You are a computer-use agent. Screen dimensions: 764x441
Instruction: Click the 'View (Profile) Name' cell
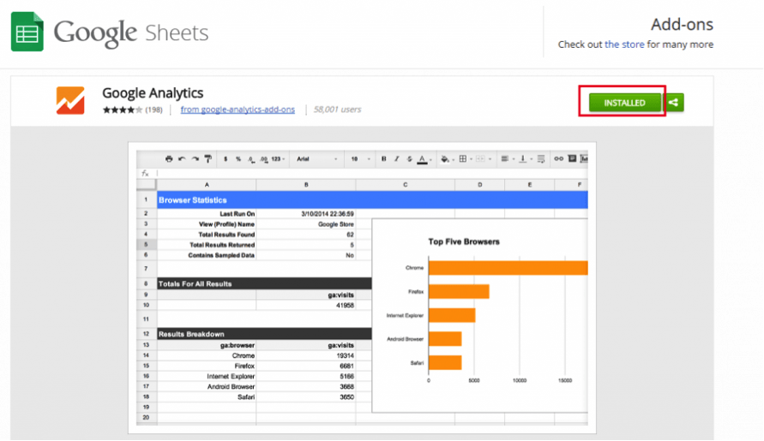coord(207,224)
